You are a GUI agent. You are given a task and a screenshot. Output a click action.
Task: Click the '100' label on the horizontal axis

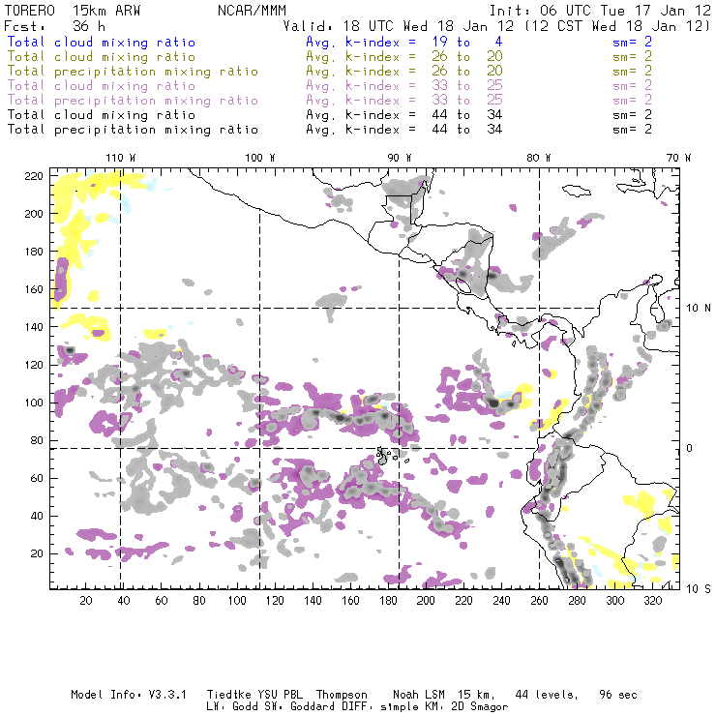click(237, 601)
